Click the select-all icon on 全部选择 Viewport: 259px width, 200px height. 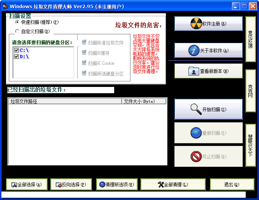14,185
